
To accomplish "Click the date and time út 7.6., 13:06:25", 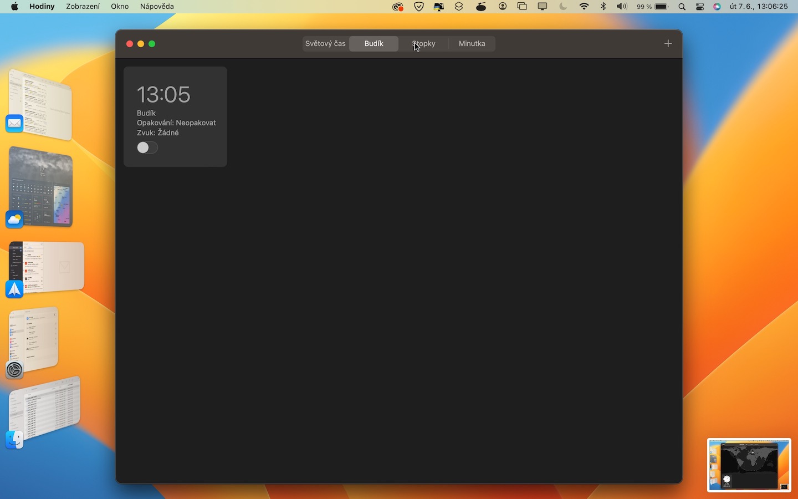I will pyautogui.click(x=759, y=7).
